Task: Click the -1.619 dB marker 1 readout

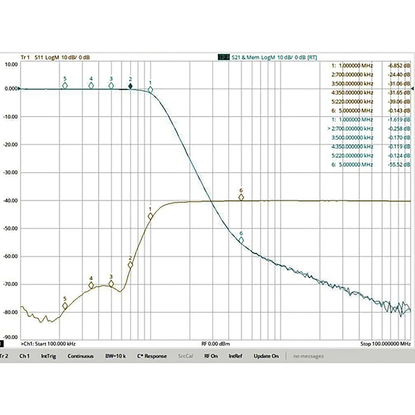Action: click(399, 120)
